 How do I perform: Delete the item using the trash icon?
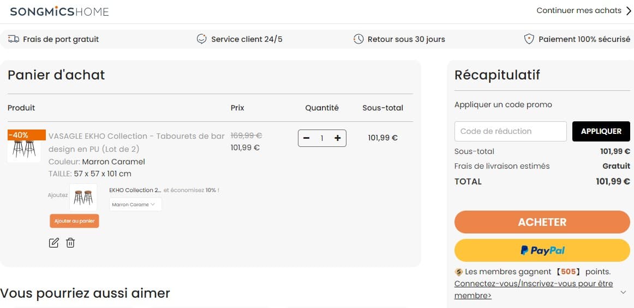[70, 243]
